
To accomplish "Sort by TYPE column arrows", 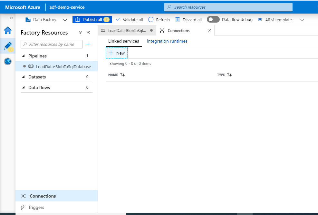I will click(x=229, y=75).
